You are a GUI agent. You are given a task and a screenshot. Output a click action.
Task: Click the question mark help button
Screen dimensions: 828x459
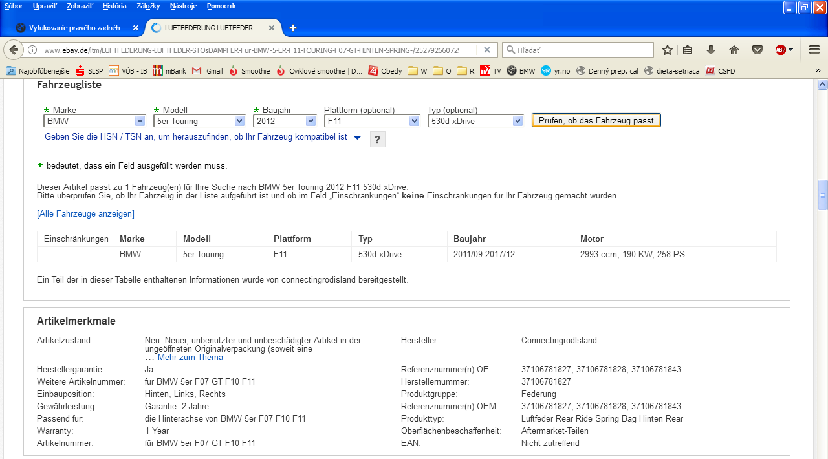click(x=377, y=139)
